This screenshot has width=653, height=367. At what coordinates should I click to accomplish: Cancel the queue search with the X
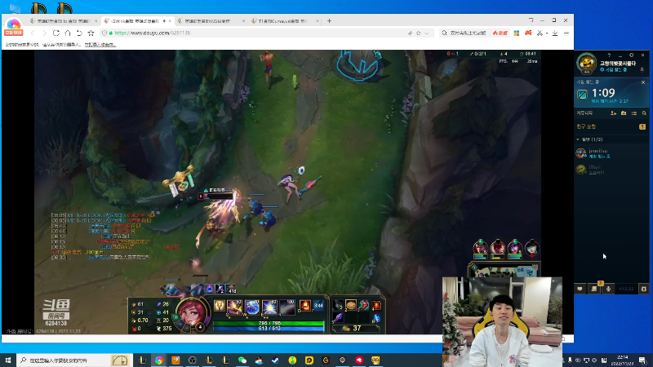point(643,82)
